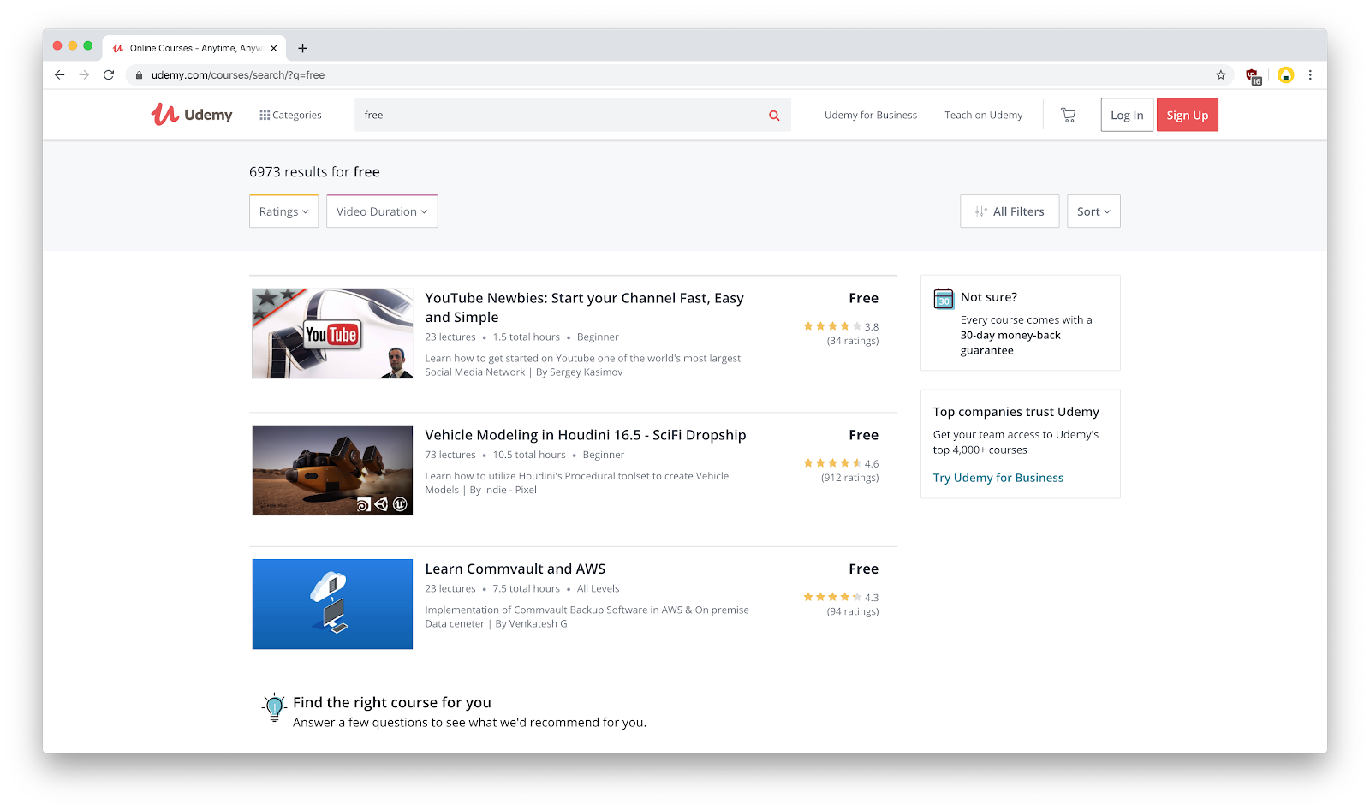The width and height of the screenshot is (1370, 810).
Task: Click the '(34 ratings)' text
Action: coord(853,341)
